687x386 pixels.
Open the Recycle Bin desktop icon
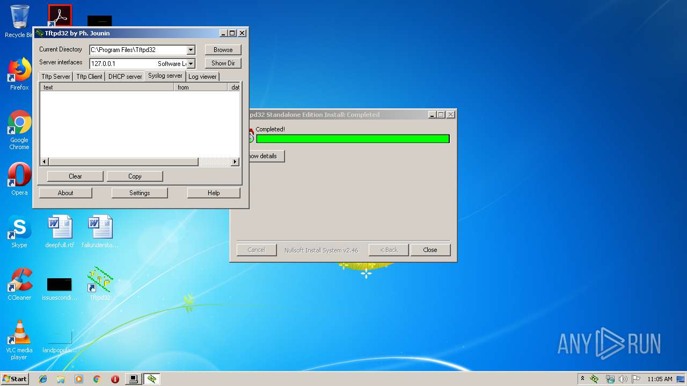[19, 20]
